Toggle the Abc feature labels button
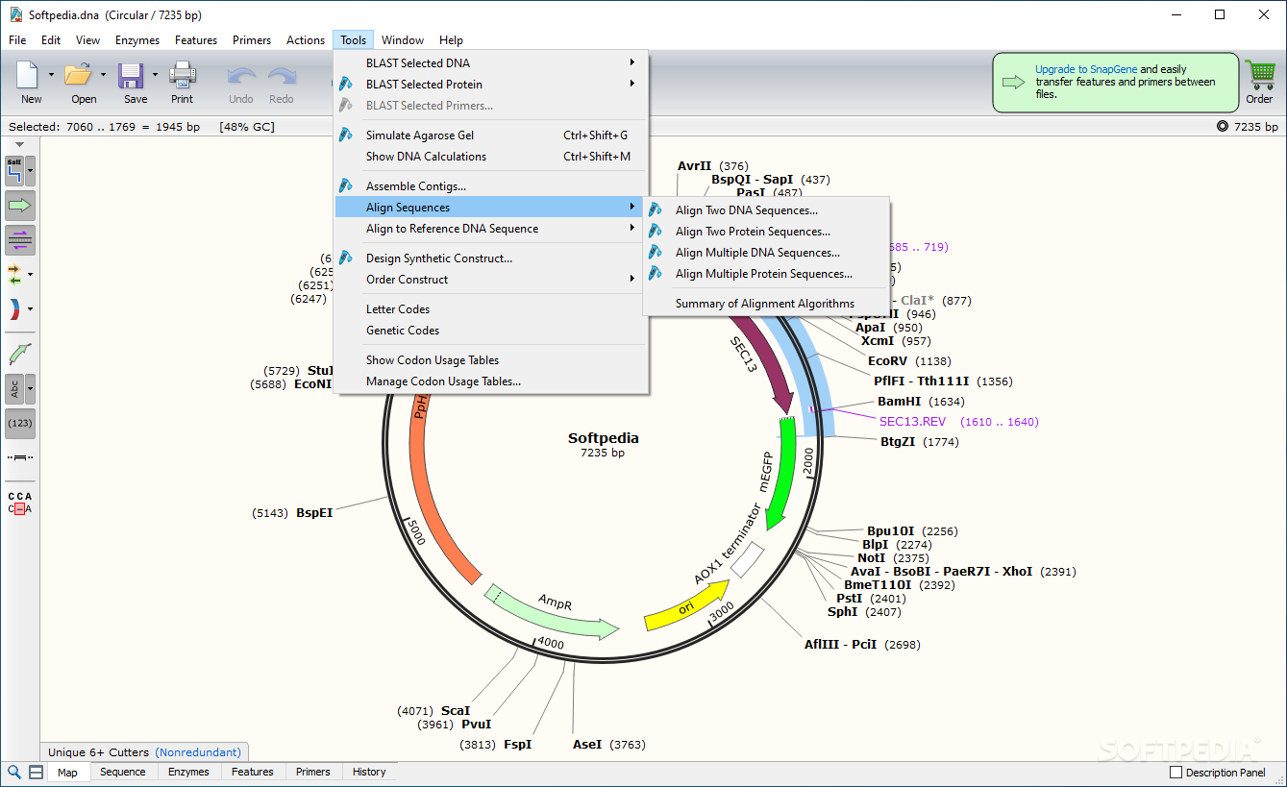Viewport: 1287px width, 787px height. pos(14,389)
